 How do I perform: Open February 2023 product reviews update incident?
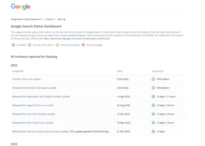tap(40, 131)
